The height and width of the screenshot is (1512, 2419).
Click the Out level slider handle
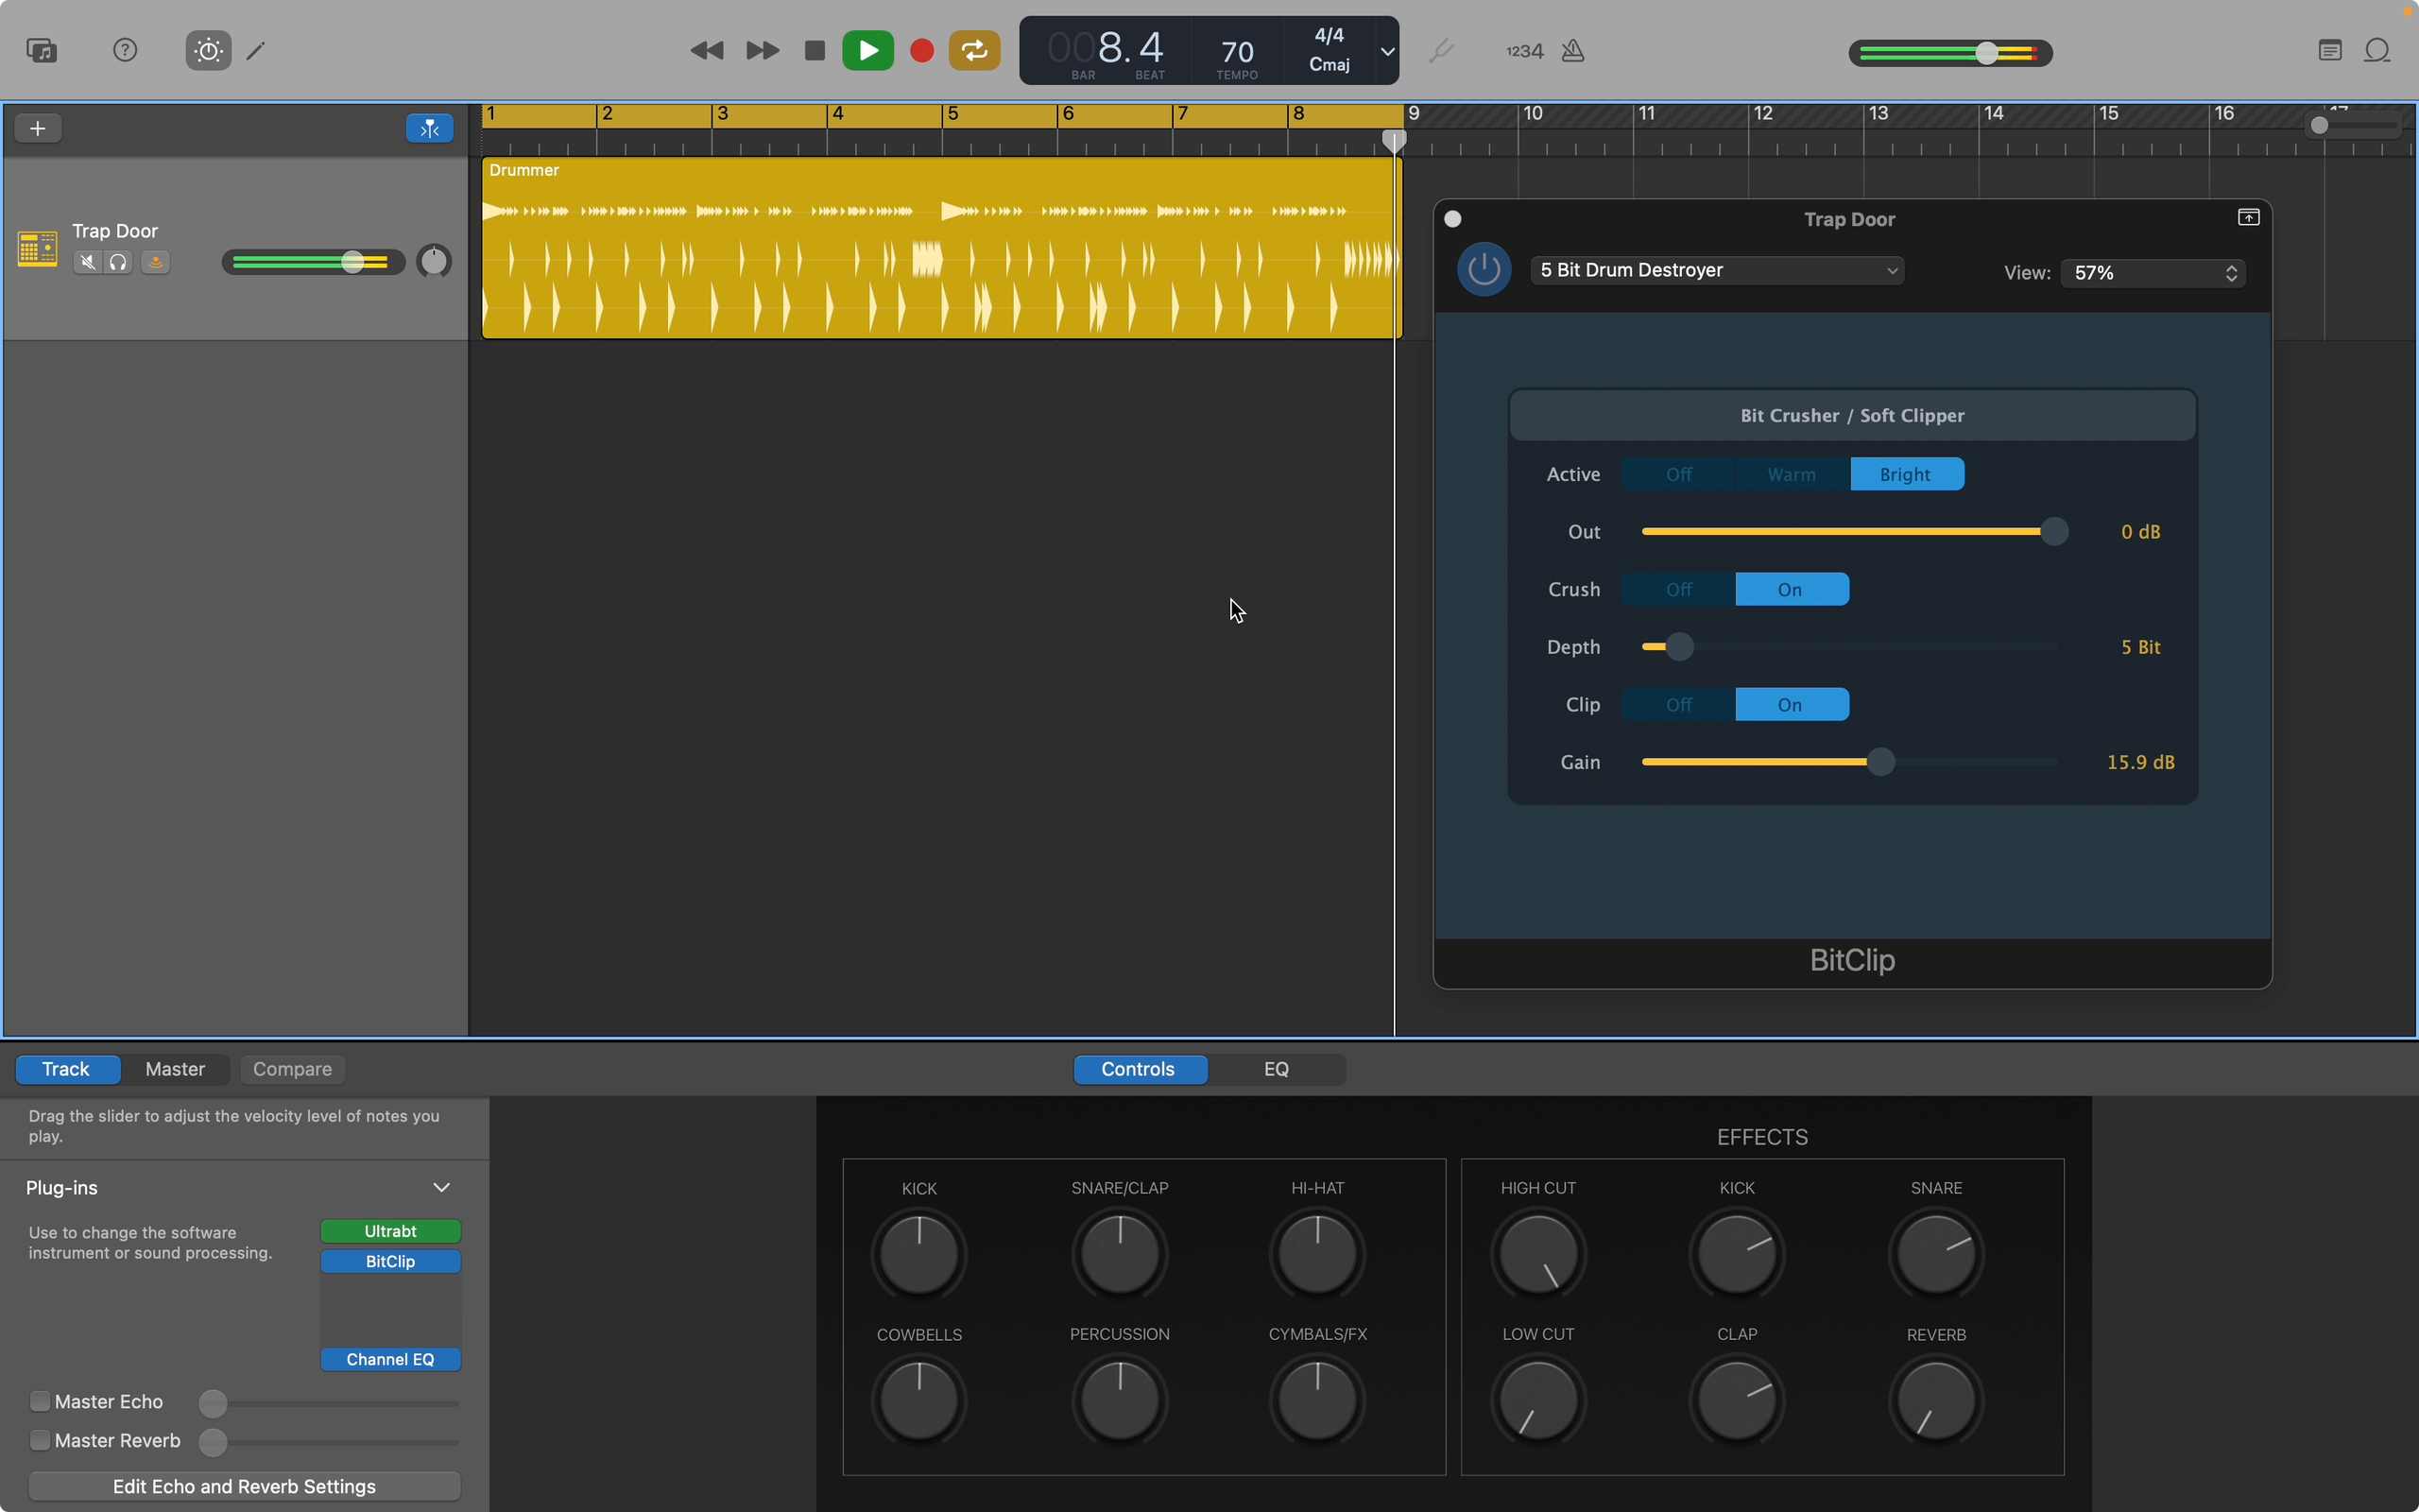click(2053, 532)
